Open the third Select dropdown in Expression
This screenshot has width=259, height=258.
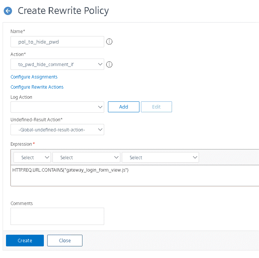pyautogui.click(x=160, y=158)
